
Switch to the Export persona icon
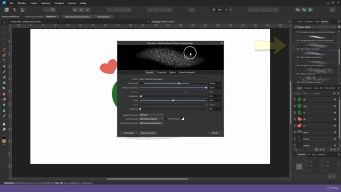tap(22, 10)
